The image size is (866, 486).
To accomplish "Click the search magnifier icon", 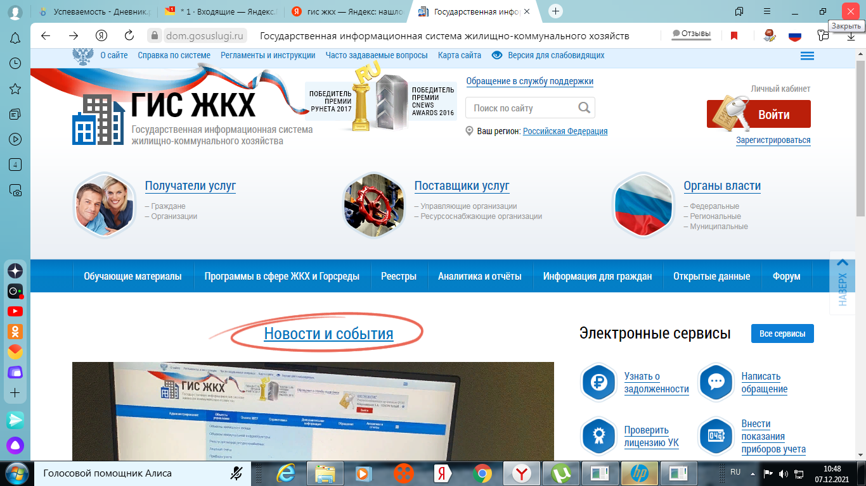I will click(585, 108).
